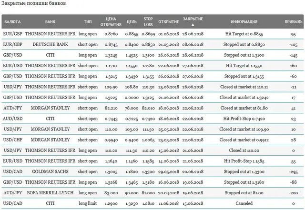Click GOLDMAN SACHS bank cell
The image size is (305, 210).
pos(50,172)
